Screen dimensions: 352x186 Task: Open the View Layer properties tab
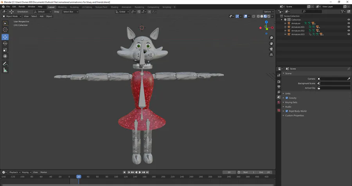tap(279, 92)
